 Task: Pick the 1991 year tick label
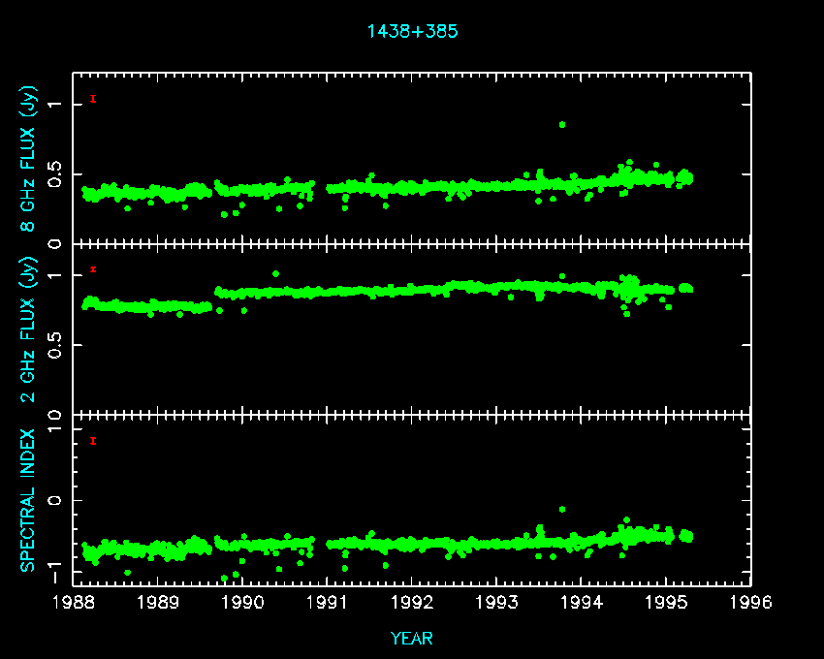point(328,603)
